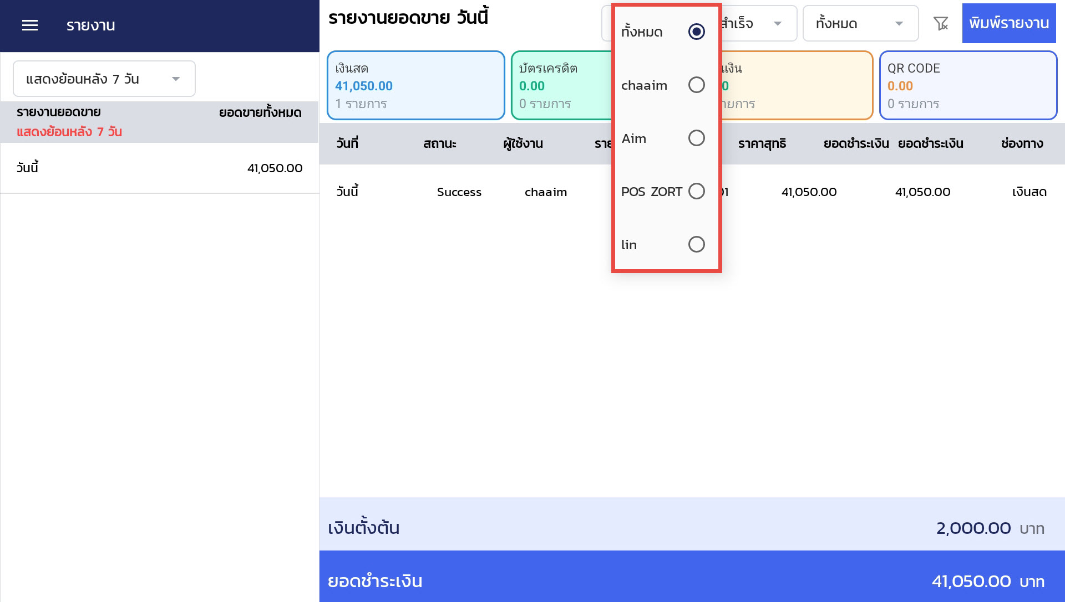Select the ทั้งหมด radio option

(x=696, y=32)
